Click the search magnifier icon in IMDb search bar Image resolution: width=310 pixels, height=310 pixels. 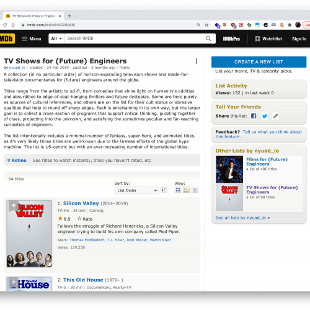[208, 38]
